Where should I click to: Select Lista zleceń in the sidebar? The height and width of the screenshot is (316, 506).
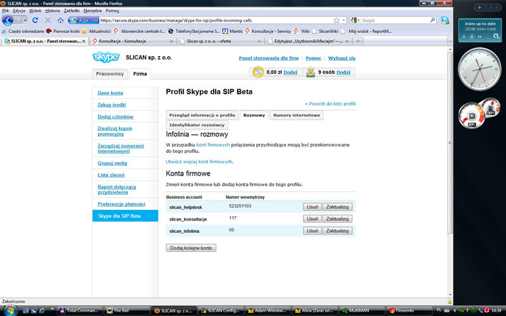[x=111, y=174]
